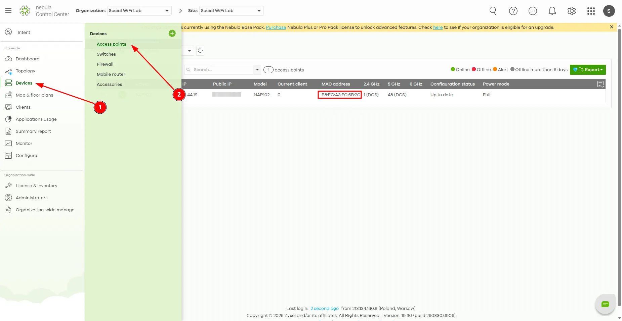Select Accessories in the Devices submenu
This screenshot has height=321, width=622.
(x=109, y=84)
